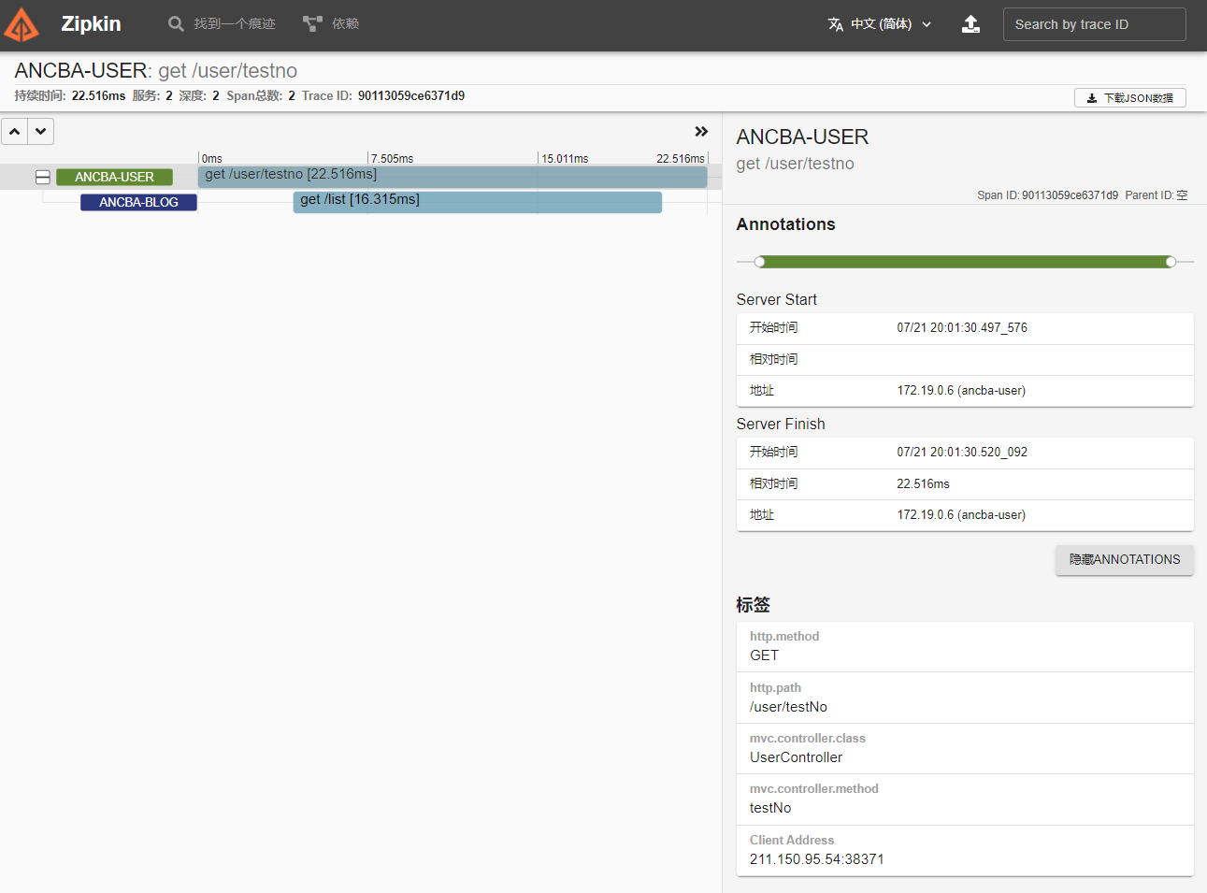Image resolution: width=1207 pixels, height=893 pixels.
Task: Collapse the span detail panel with double chevron
Action: (701, 132)
